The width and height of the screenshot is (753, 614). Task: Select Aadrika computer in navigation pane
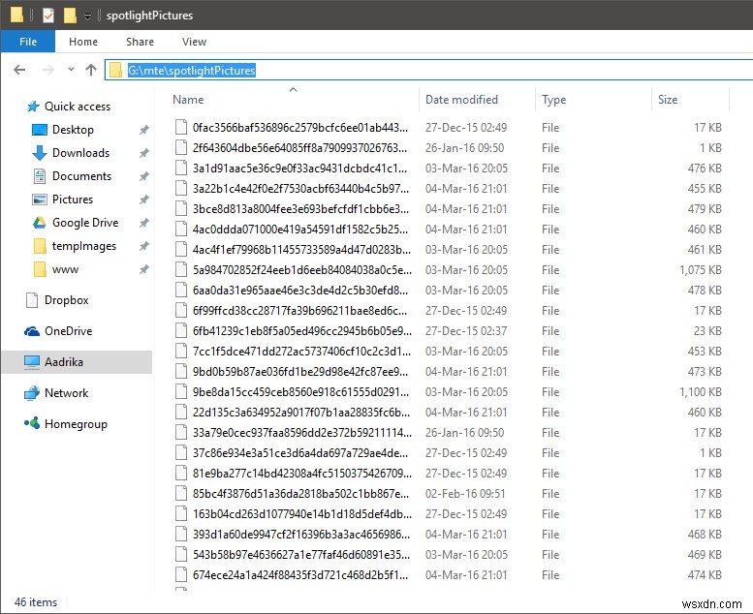click(x=77, y=362)
